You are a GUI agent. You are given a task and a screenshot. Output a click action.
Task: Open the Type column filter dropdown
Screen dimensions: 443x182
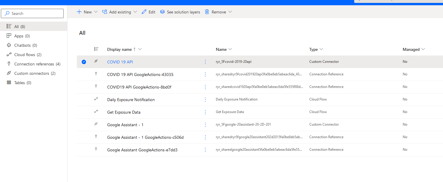coord(321,49)
